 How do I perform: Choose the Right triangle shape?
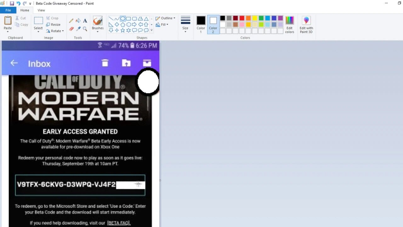(111, 25)
